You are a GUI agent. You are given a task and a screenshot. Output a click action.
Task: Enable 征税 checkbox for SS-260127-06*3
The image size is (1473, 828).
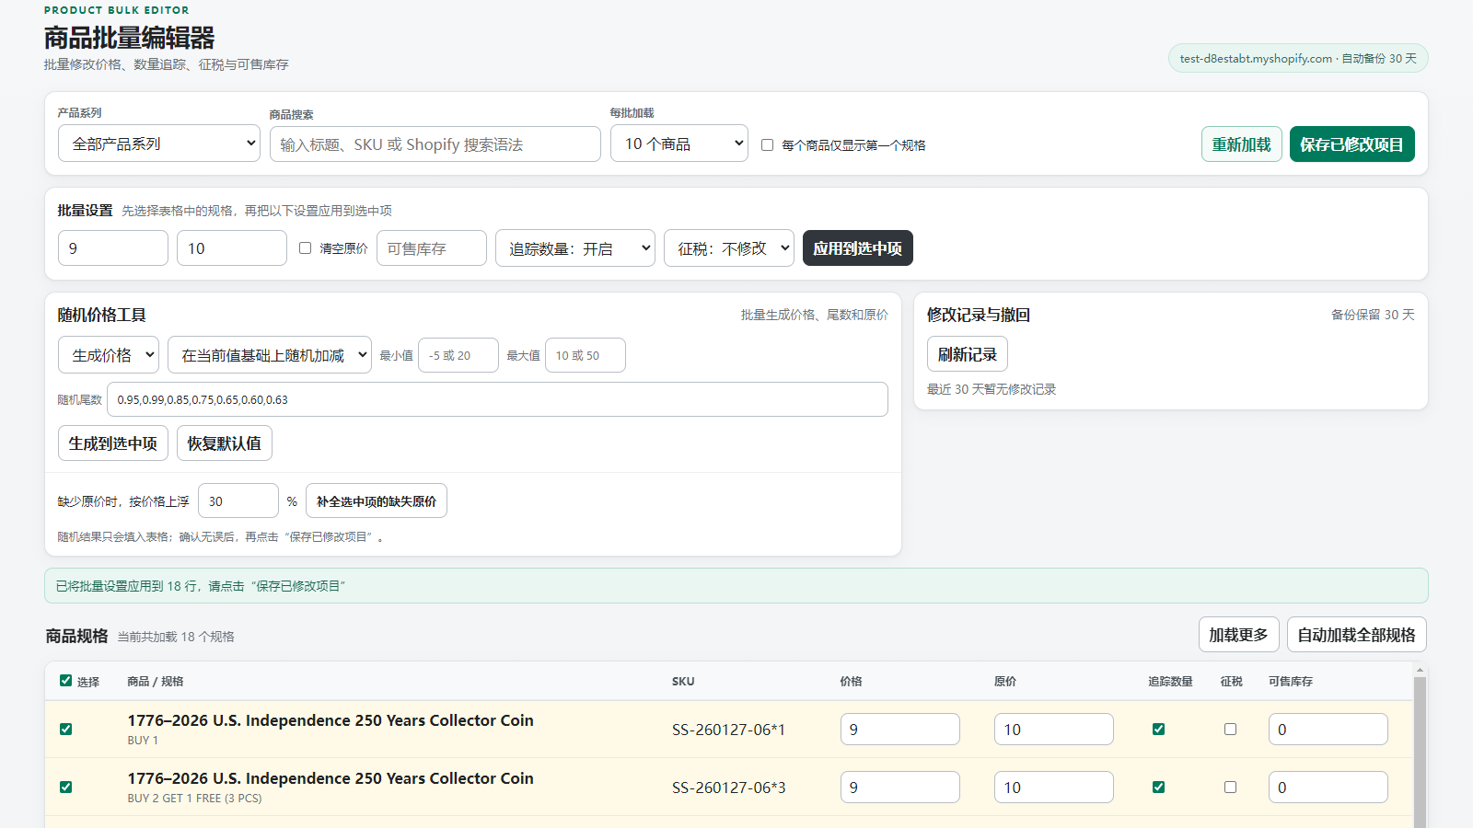point(1230,788)
